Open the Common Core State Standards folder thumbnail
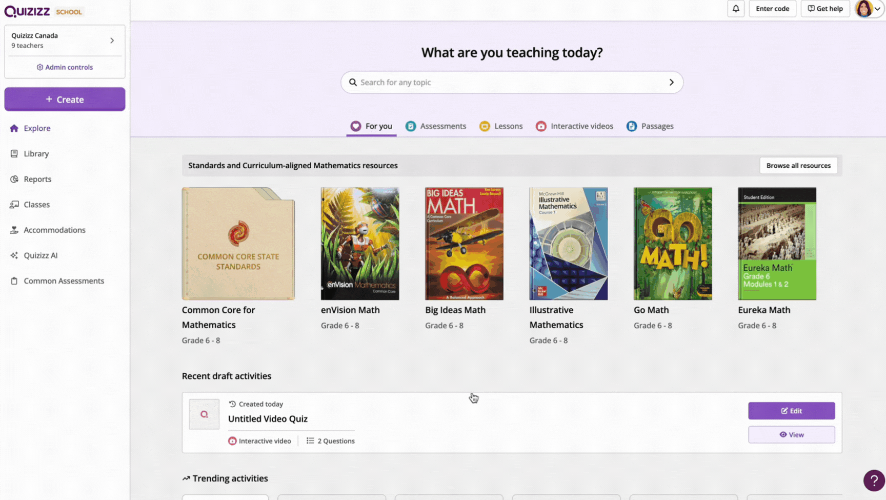Viewport: 886px width, 500px height. pos(238,244)
